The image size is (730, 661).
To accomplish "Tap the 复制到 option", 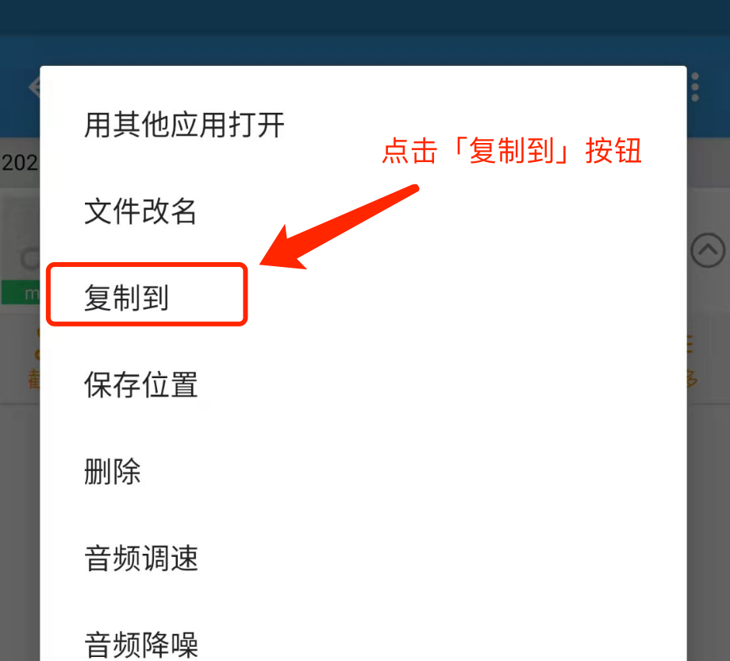I will (126, 297).
